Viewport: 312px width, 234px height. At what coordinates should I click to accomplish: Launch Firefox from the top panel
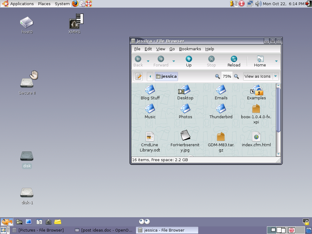click(x=75, y=4)
